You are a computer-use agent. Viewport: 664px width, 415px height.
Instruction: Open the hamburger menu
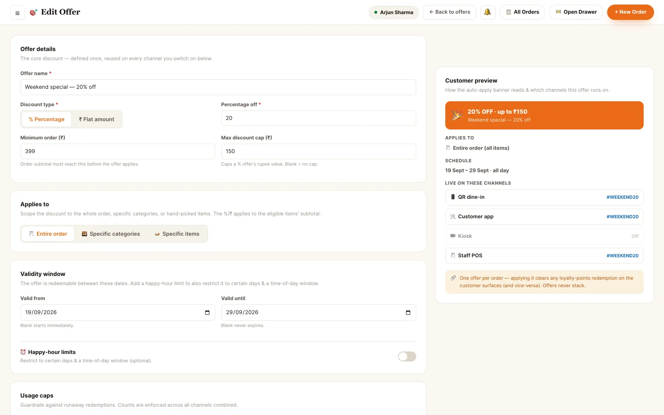[x=17, y=13]
